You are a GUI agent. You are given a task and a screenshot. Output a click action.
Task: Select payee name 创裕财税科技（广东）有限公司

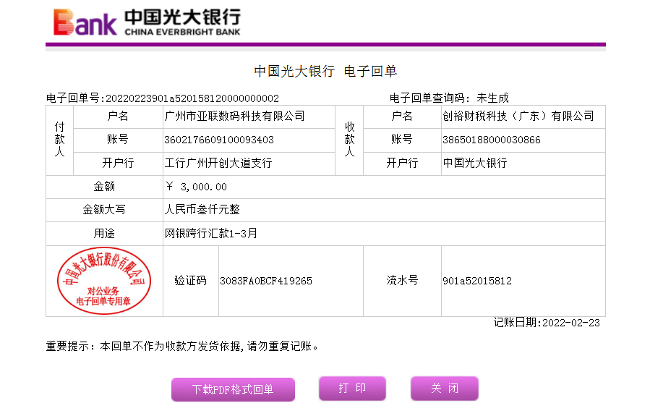click(x=518, y=116)
